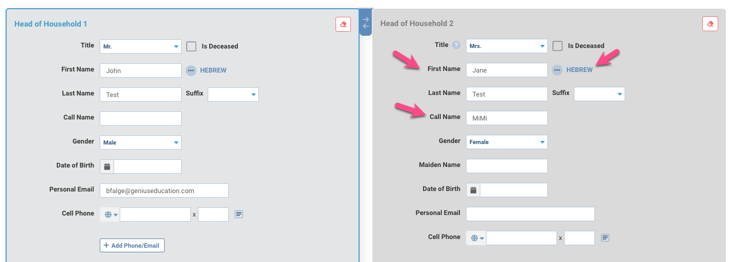Viewport: 732px width, 262px height.
Task: Open Date of Birth calendar for Household 1
Action: (107, 166)
